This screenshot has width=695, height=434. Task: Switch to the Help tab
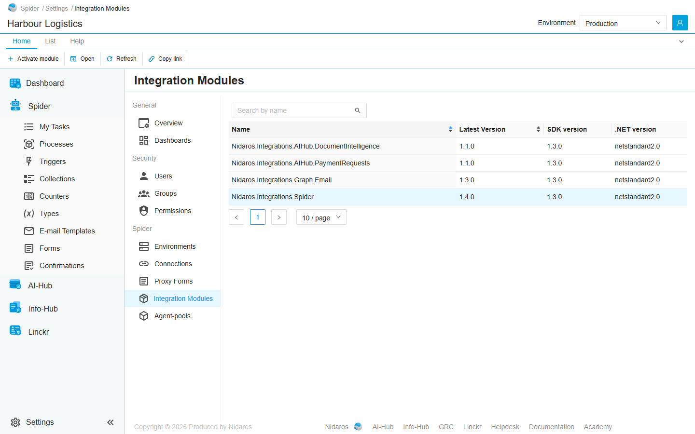(77, 41)
